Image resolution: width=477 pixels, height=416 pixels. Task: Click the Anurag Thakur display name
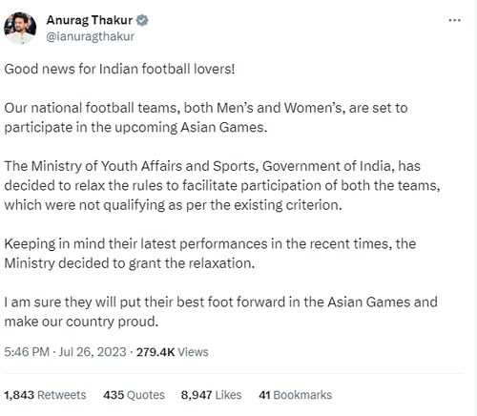tap(90, 20)
